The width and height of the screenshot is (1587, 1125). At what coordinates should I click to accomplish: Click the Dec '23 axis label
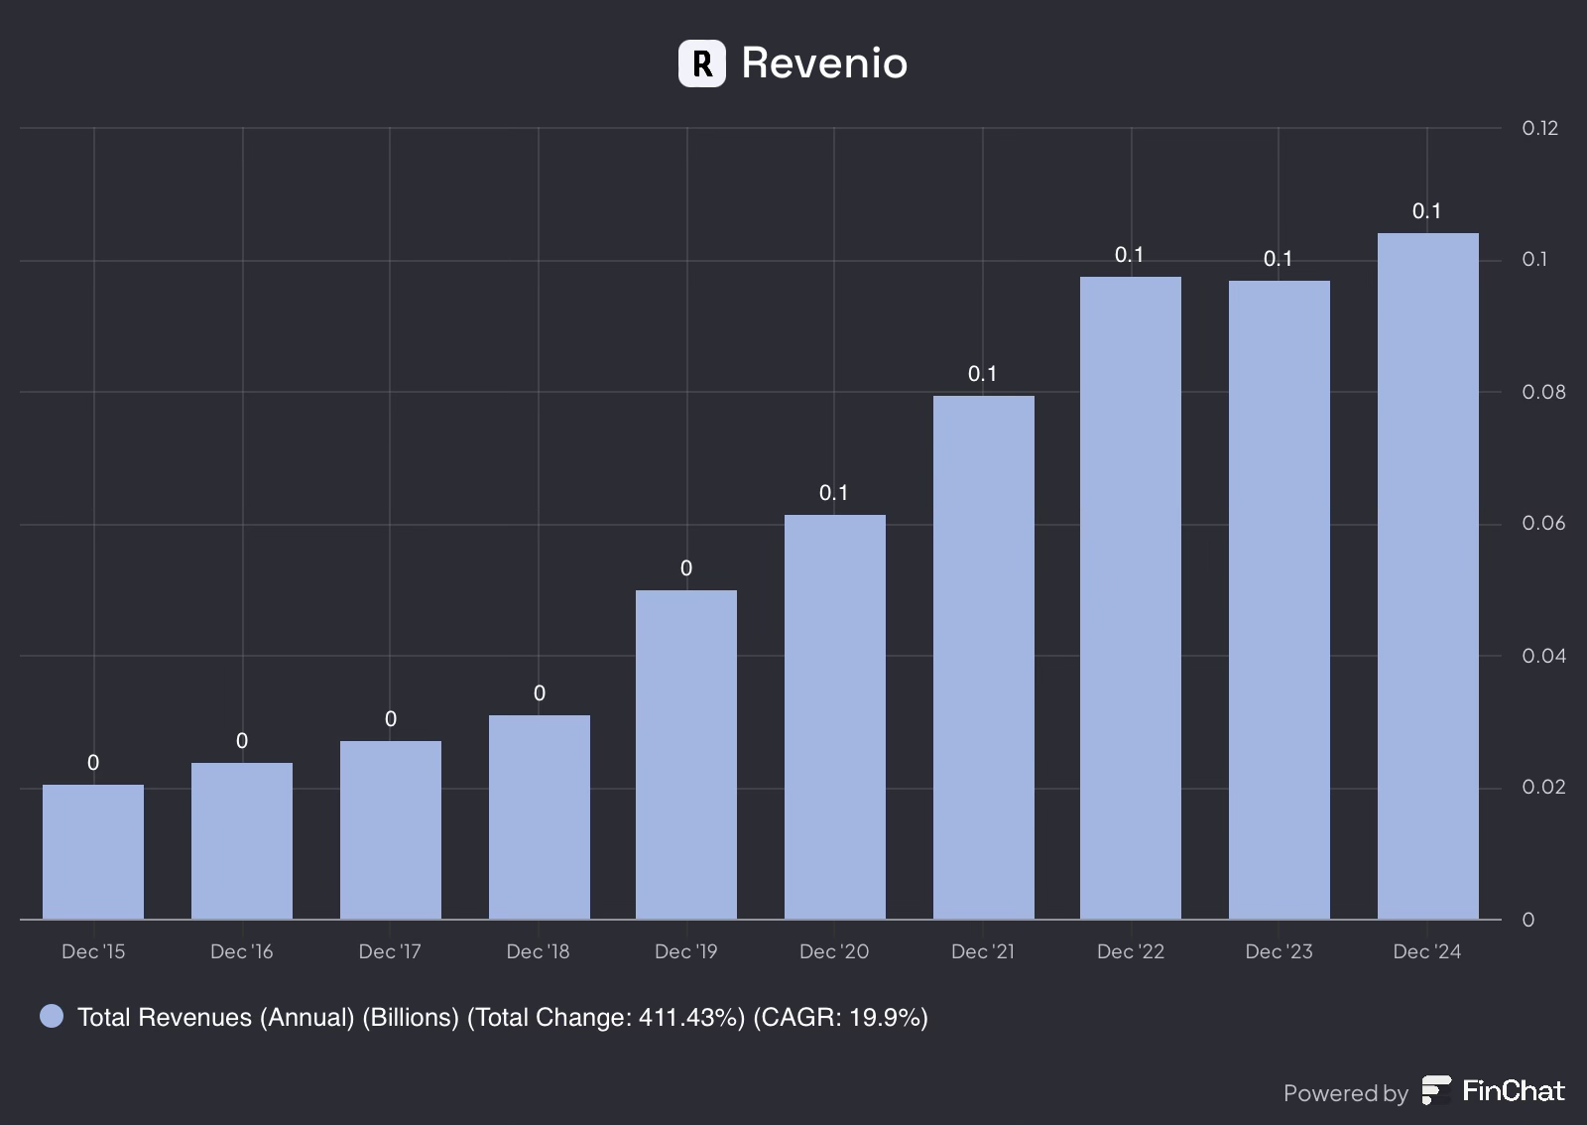(x=1280, y=951)
